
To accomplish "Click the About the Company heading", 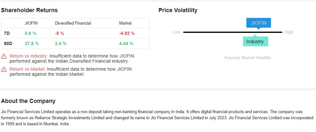I will (x=28, y=101).
